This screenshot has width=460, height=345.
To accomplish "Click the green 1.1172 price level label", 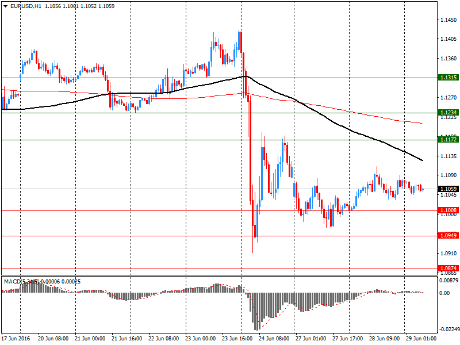I will pos(448,140).
